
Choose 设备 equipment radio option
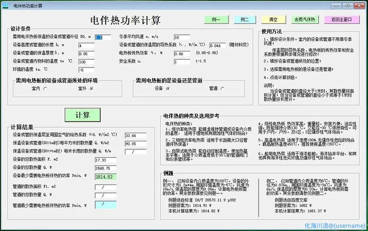[168, 89]
